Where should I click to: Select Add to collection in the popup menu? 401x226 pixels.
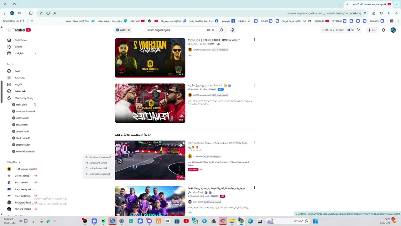click(98, 168)
